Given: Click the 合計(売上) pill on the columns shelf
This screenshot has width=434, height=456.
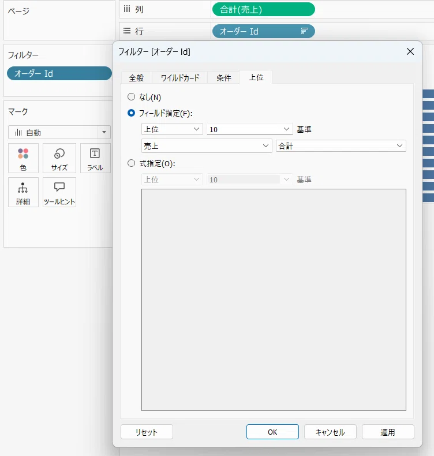Looking at the screenshot, I should coord(263,9).
